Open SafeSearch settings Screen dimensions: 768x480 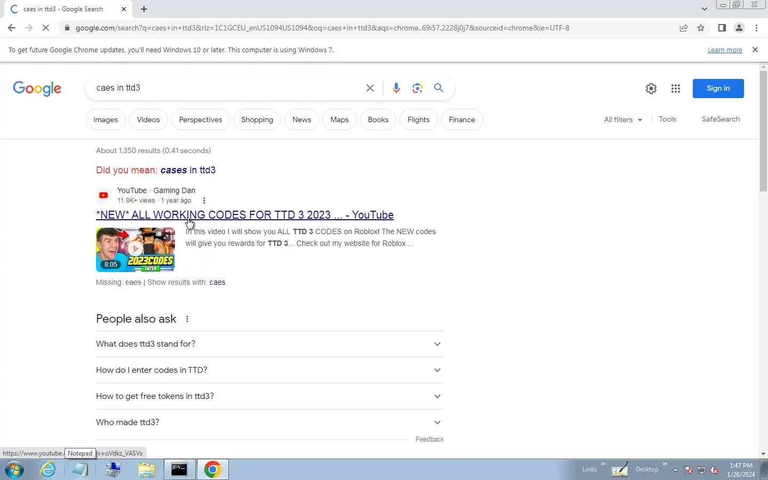pyautogui.click(x=721, y=119)
